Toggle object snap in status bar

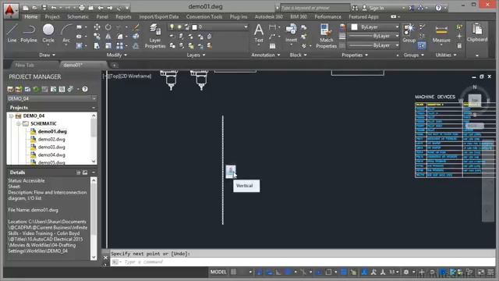329,272
